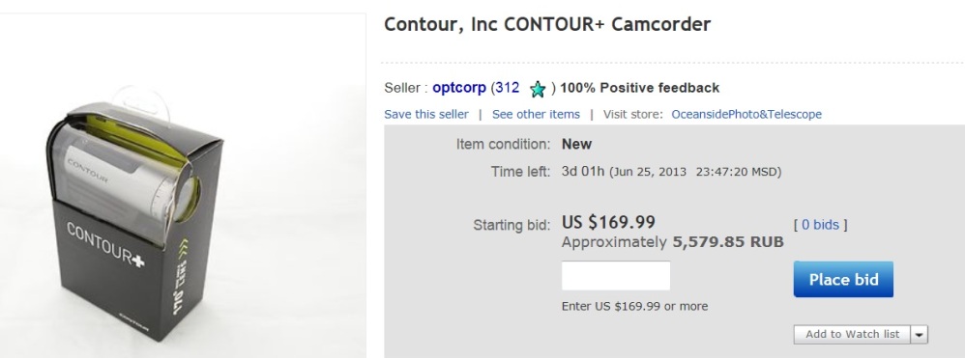Expand the Watch list dropdown arrow
965x358 pixels.
[x=920, y=335]
